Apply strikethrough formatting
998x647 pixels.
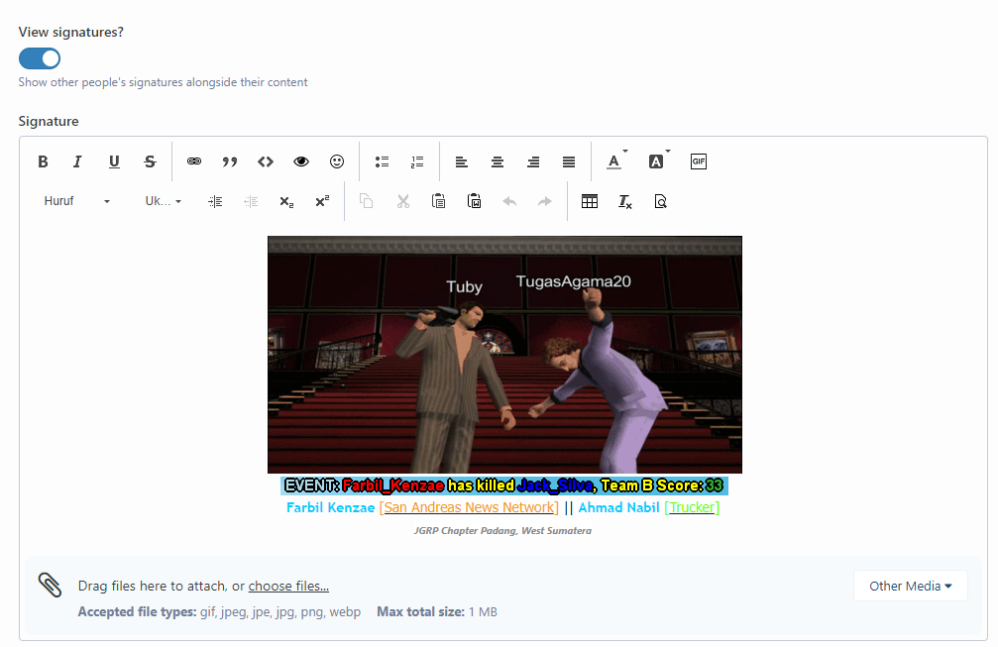coord(150,162)
